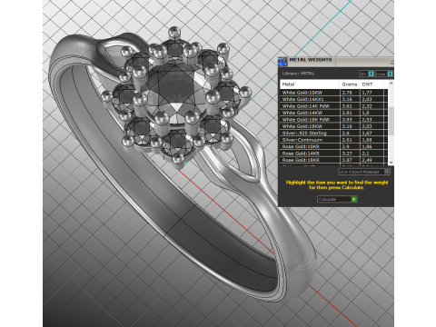Select the Silver:.925 Sterling row
Image resolution: width=436 pixels, height=327 pixels.
click(333, 133)
